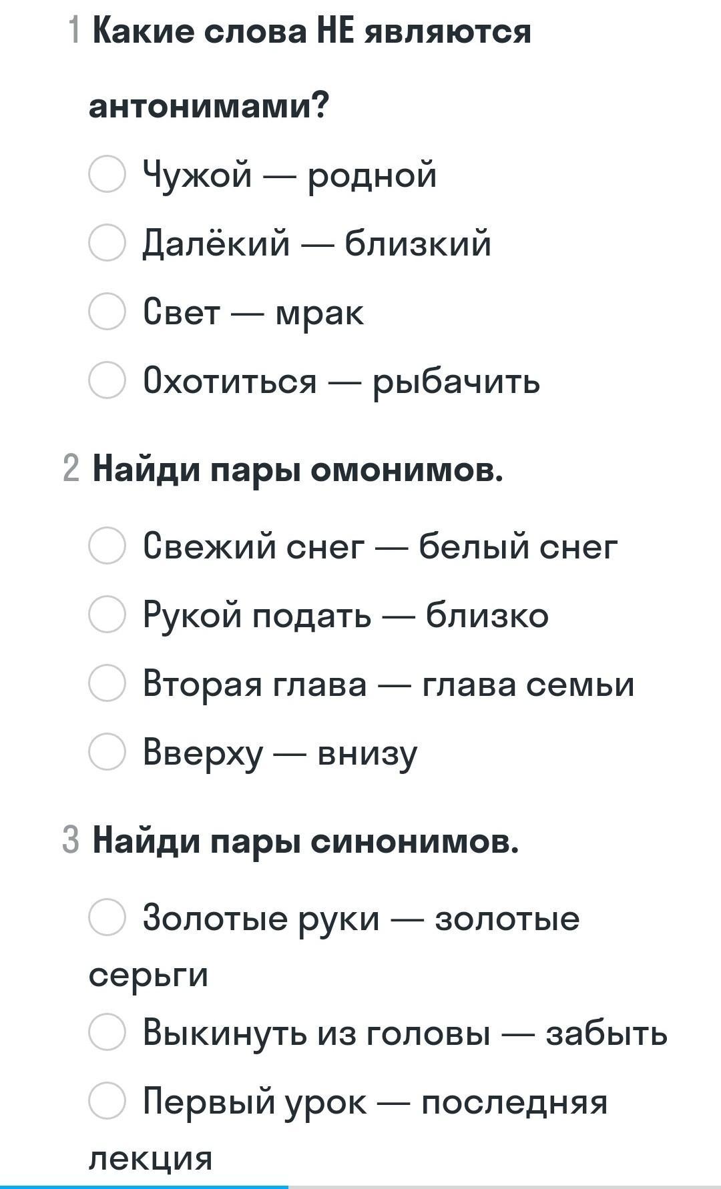
Task: Select Свежий снег — белый снег radio
Action: click(107, 546)
